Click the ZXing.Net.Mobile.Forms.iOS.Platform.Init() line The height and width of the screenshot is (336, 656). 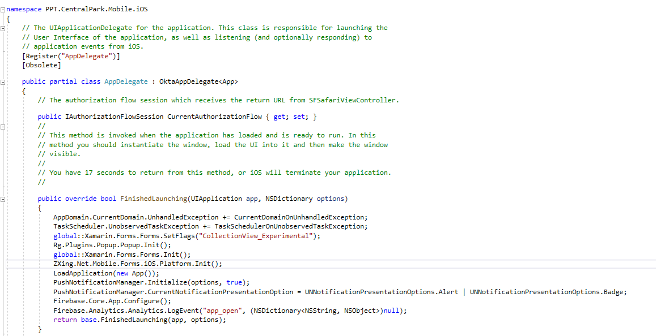coord(138,264)
